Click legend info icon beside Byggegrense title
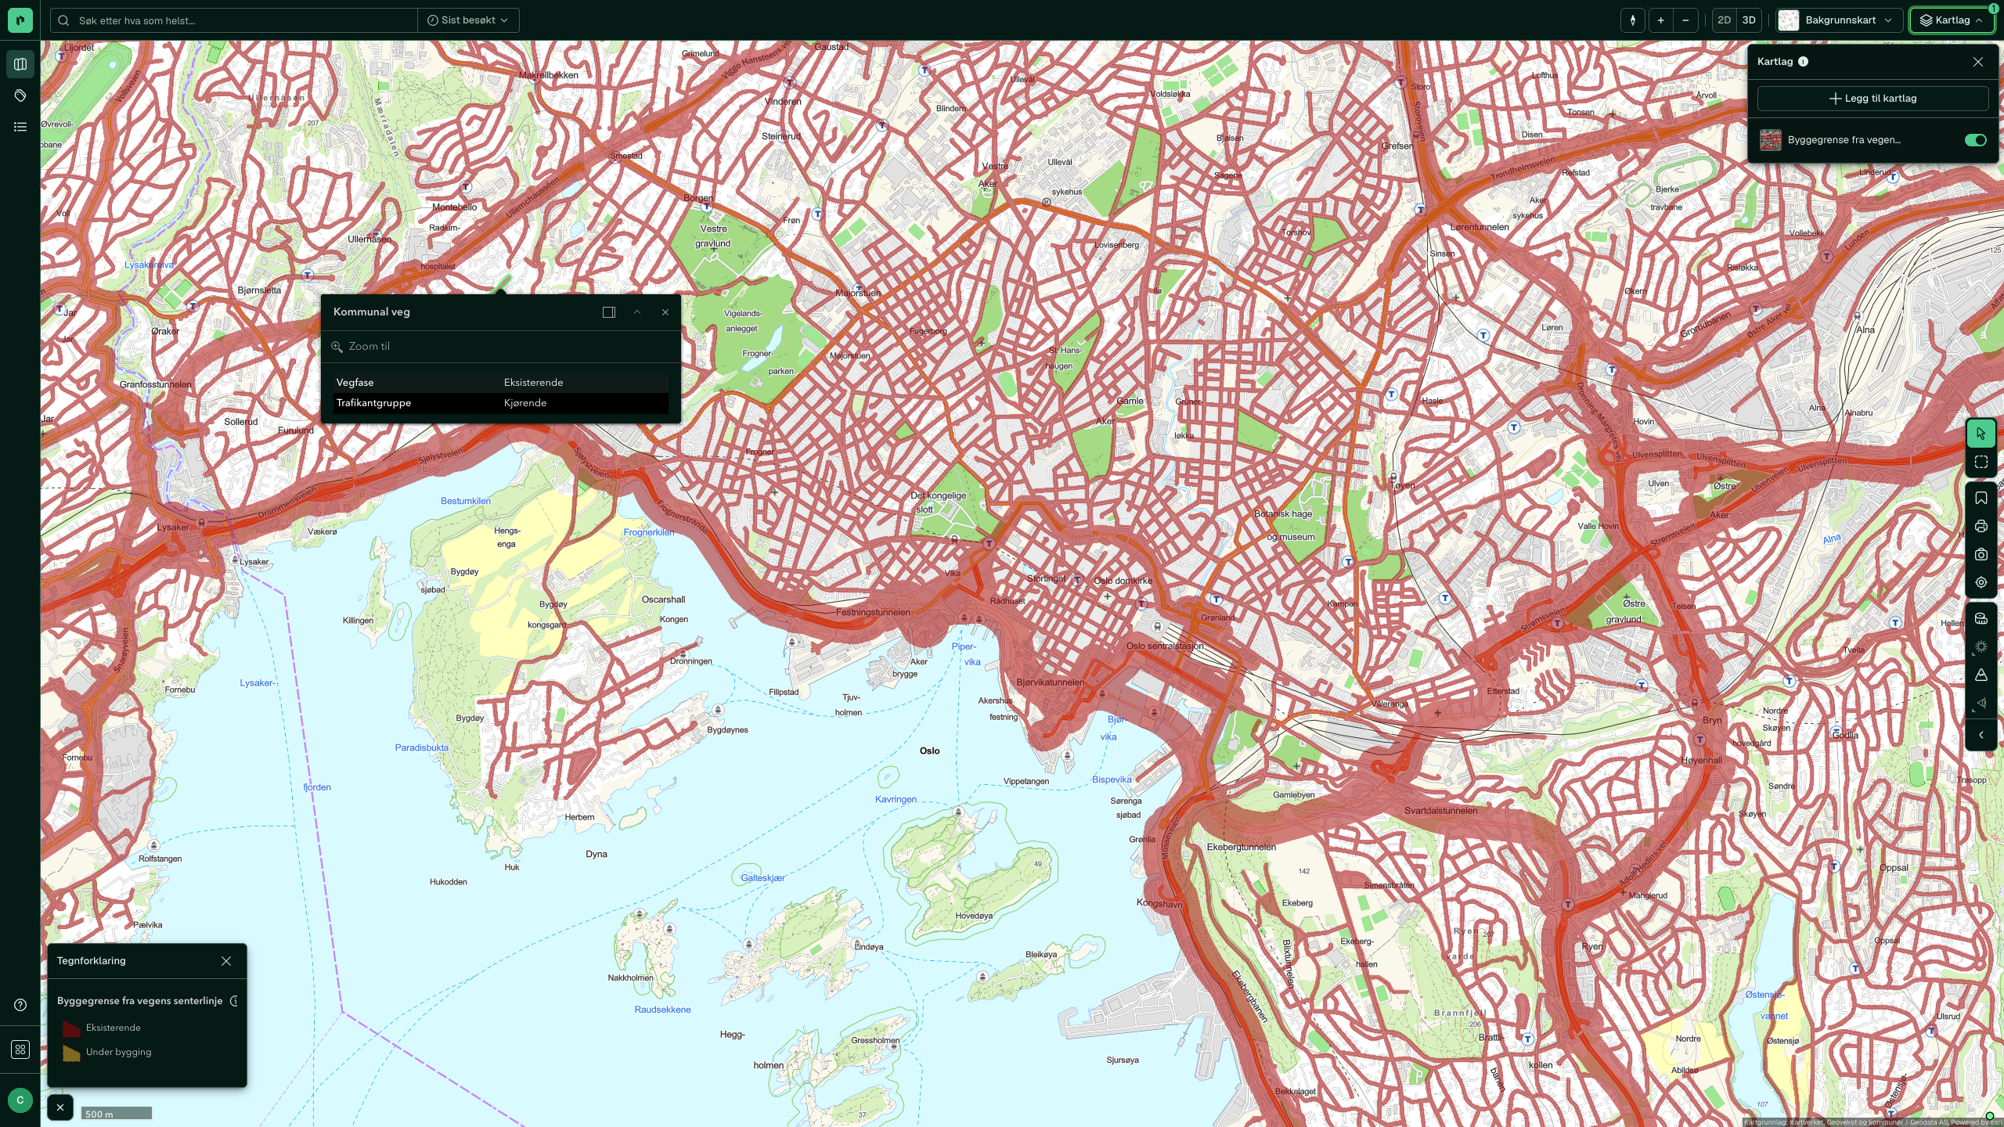This screenshot has height=1127, width=2004. point(233,1001)
